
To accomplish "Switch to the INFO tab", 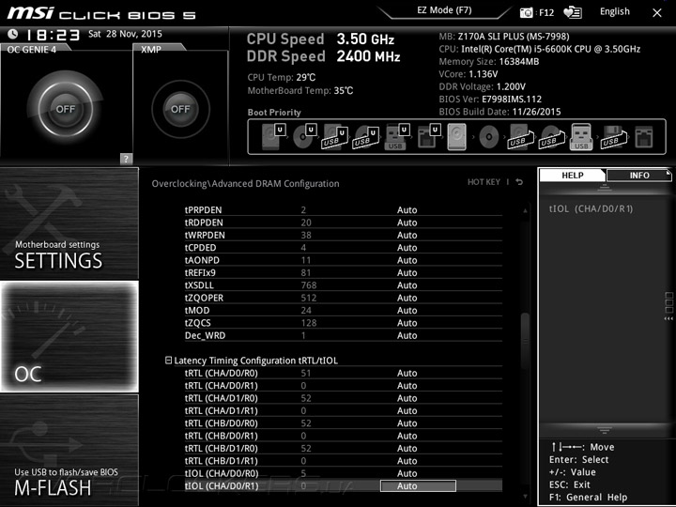I will (639, 175).
